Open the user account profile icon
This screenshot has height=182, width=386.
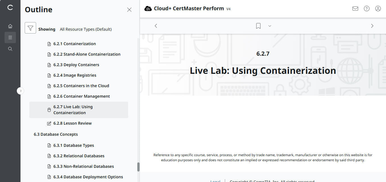click(x=378, y=9)
